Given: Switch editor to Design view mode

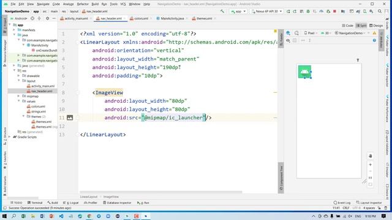Looking at the screenshot, I should 376,26.
